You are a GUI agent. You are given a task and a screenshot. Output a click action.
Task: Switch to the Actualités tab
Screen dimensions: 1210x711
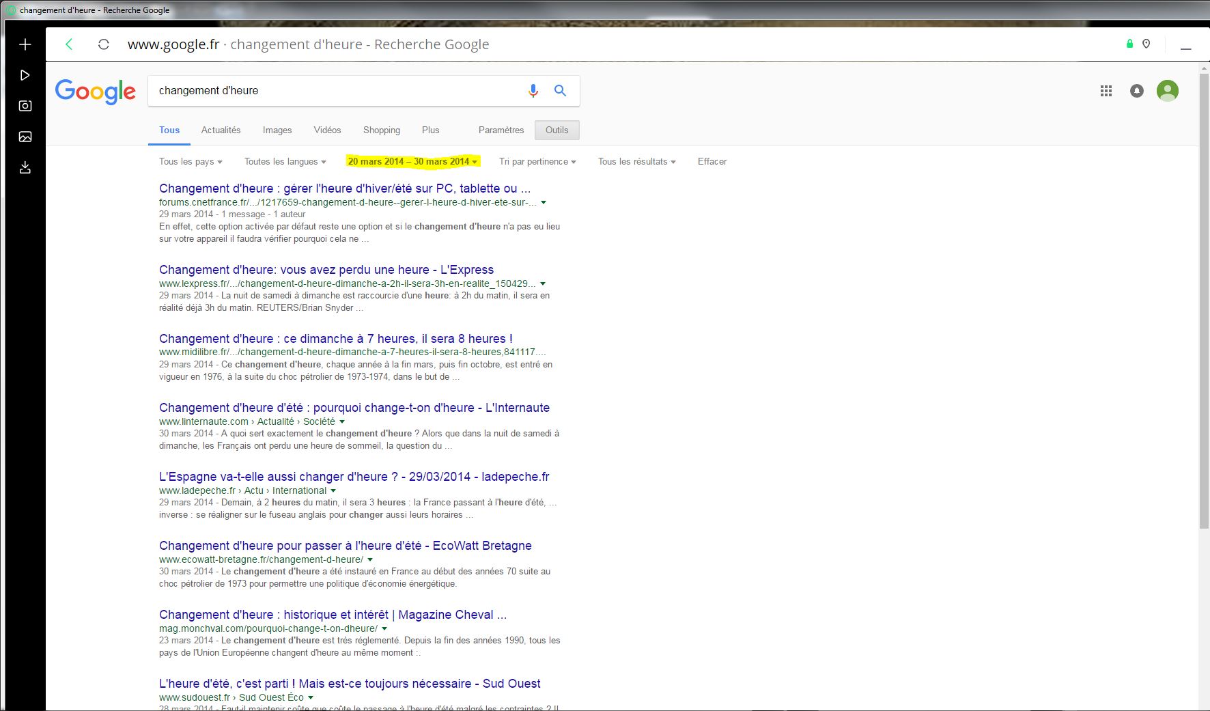[x=221, y=130]
